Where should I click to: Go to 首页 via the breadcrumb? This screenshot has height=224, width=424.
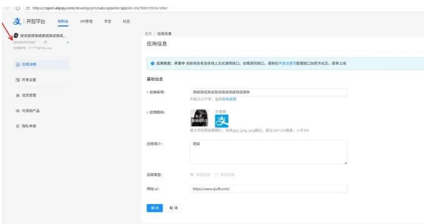tap(148, 34)
